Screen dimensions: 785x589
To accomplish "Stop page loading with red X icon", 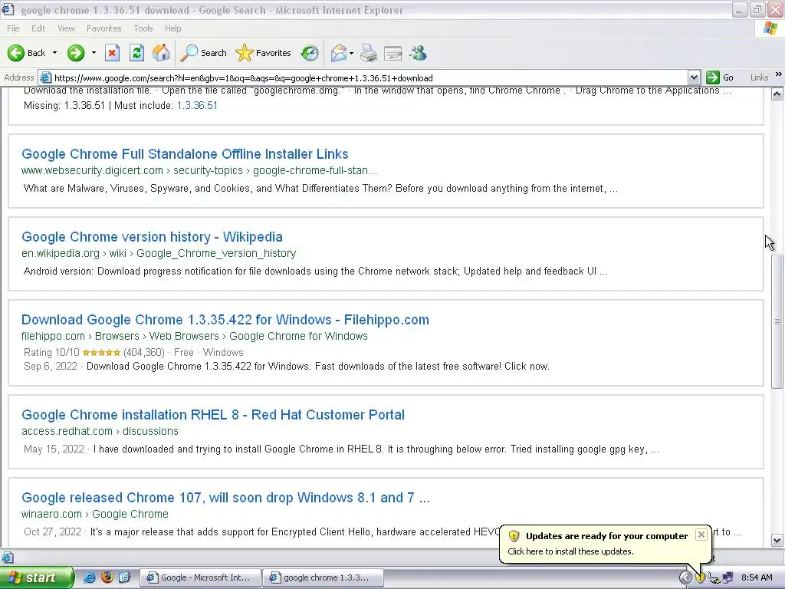I will coord(112,53).
